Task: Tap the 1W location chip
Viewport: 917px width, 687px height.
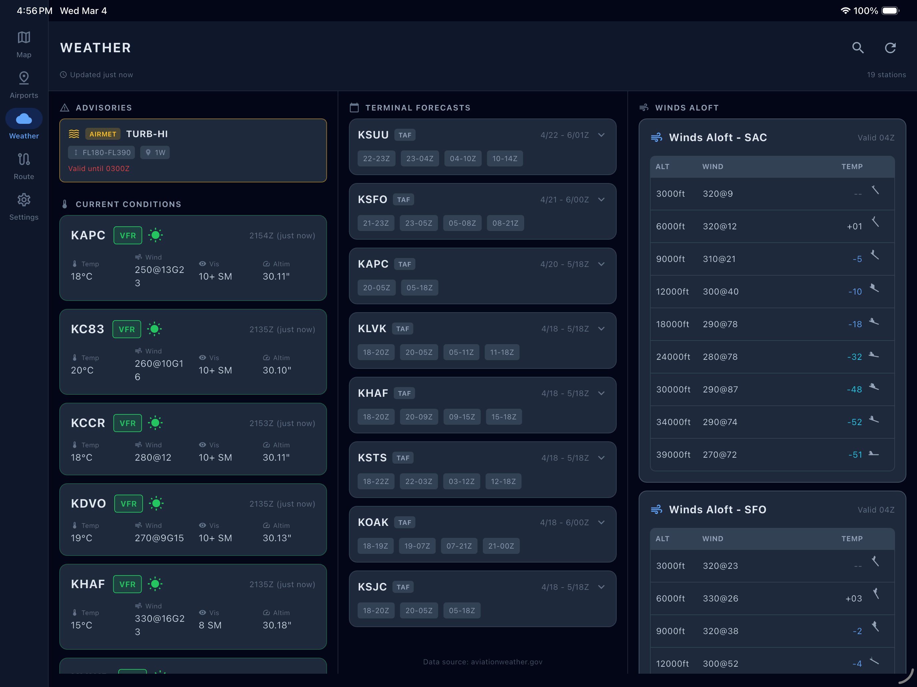Action: tap(155, 152)
